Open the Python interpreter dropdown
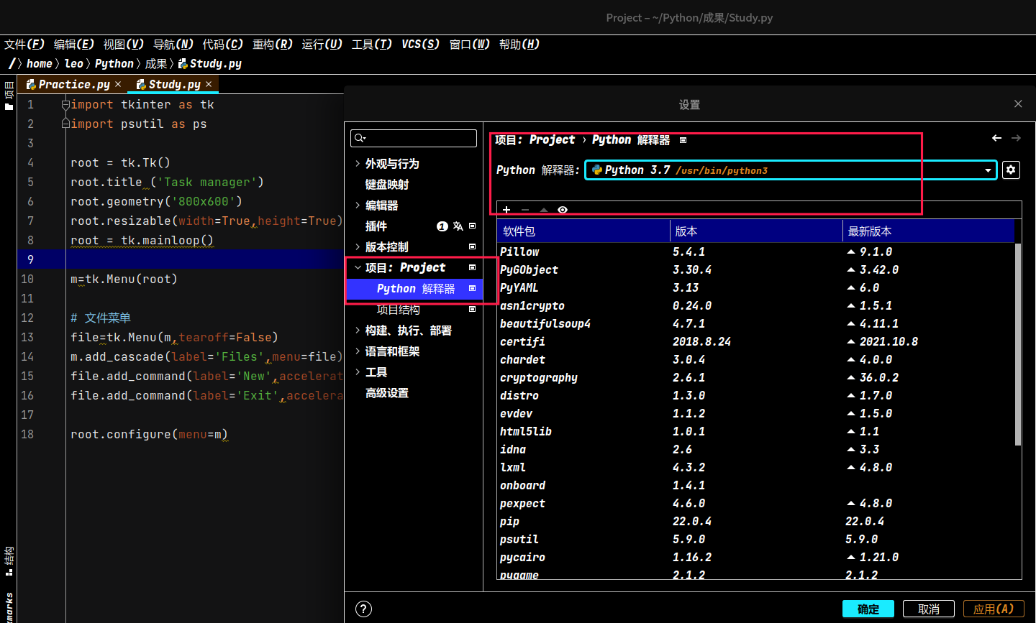Viewport: 1036px width, 623px height. point(988,170)
